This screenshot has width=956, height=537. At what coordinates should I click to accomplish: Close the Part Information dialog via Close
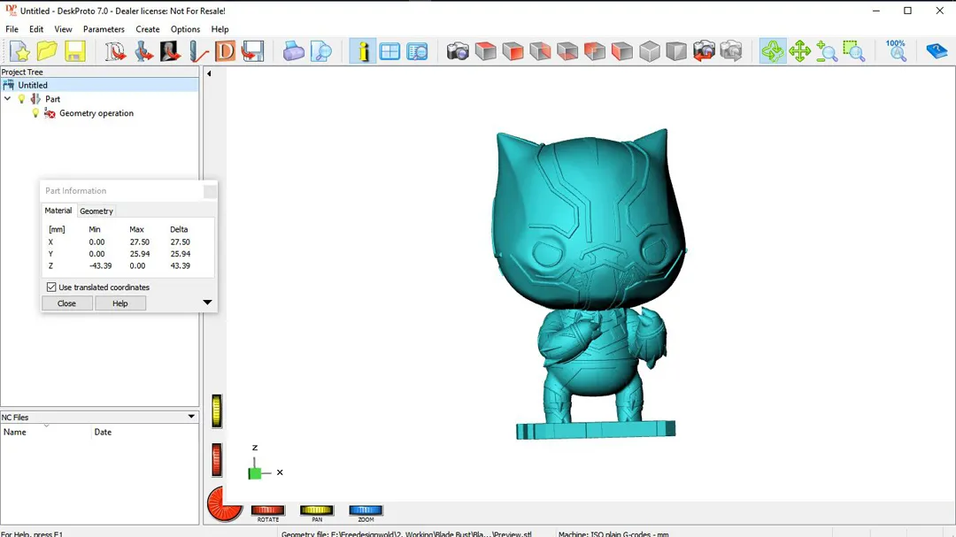(x=67, y=303)
